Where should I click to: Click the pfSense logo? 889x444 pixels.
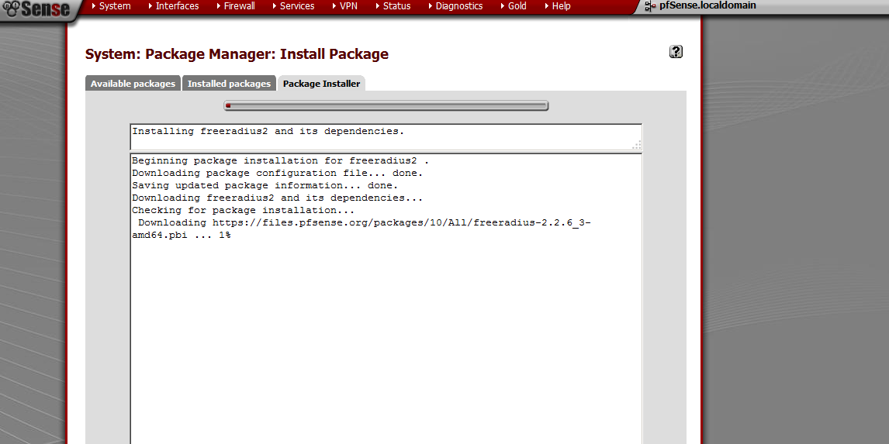click(x=36, y=9)
